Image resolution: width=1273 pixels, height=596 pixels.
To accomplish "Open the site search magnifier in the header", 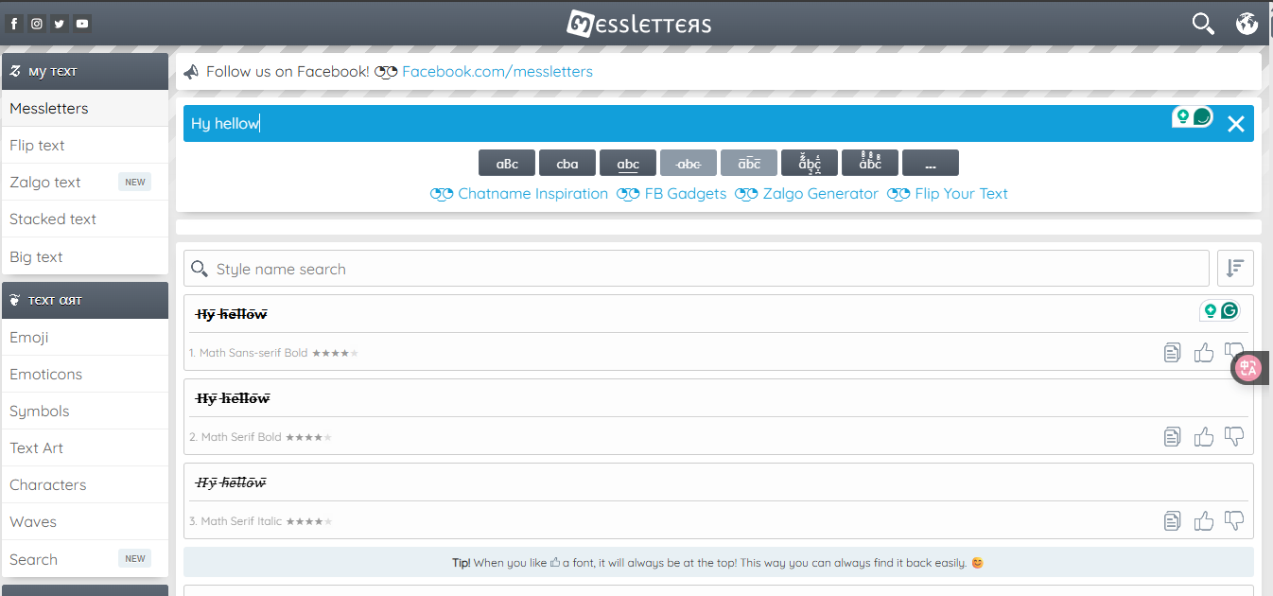I will [1202, 23].
